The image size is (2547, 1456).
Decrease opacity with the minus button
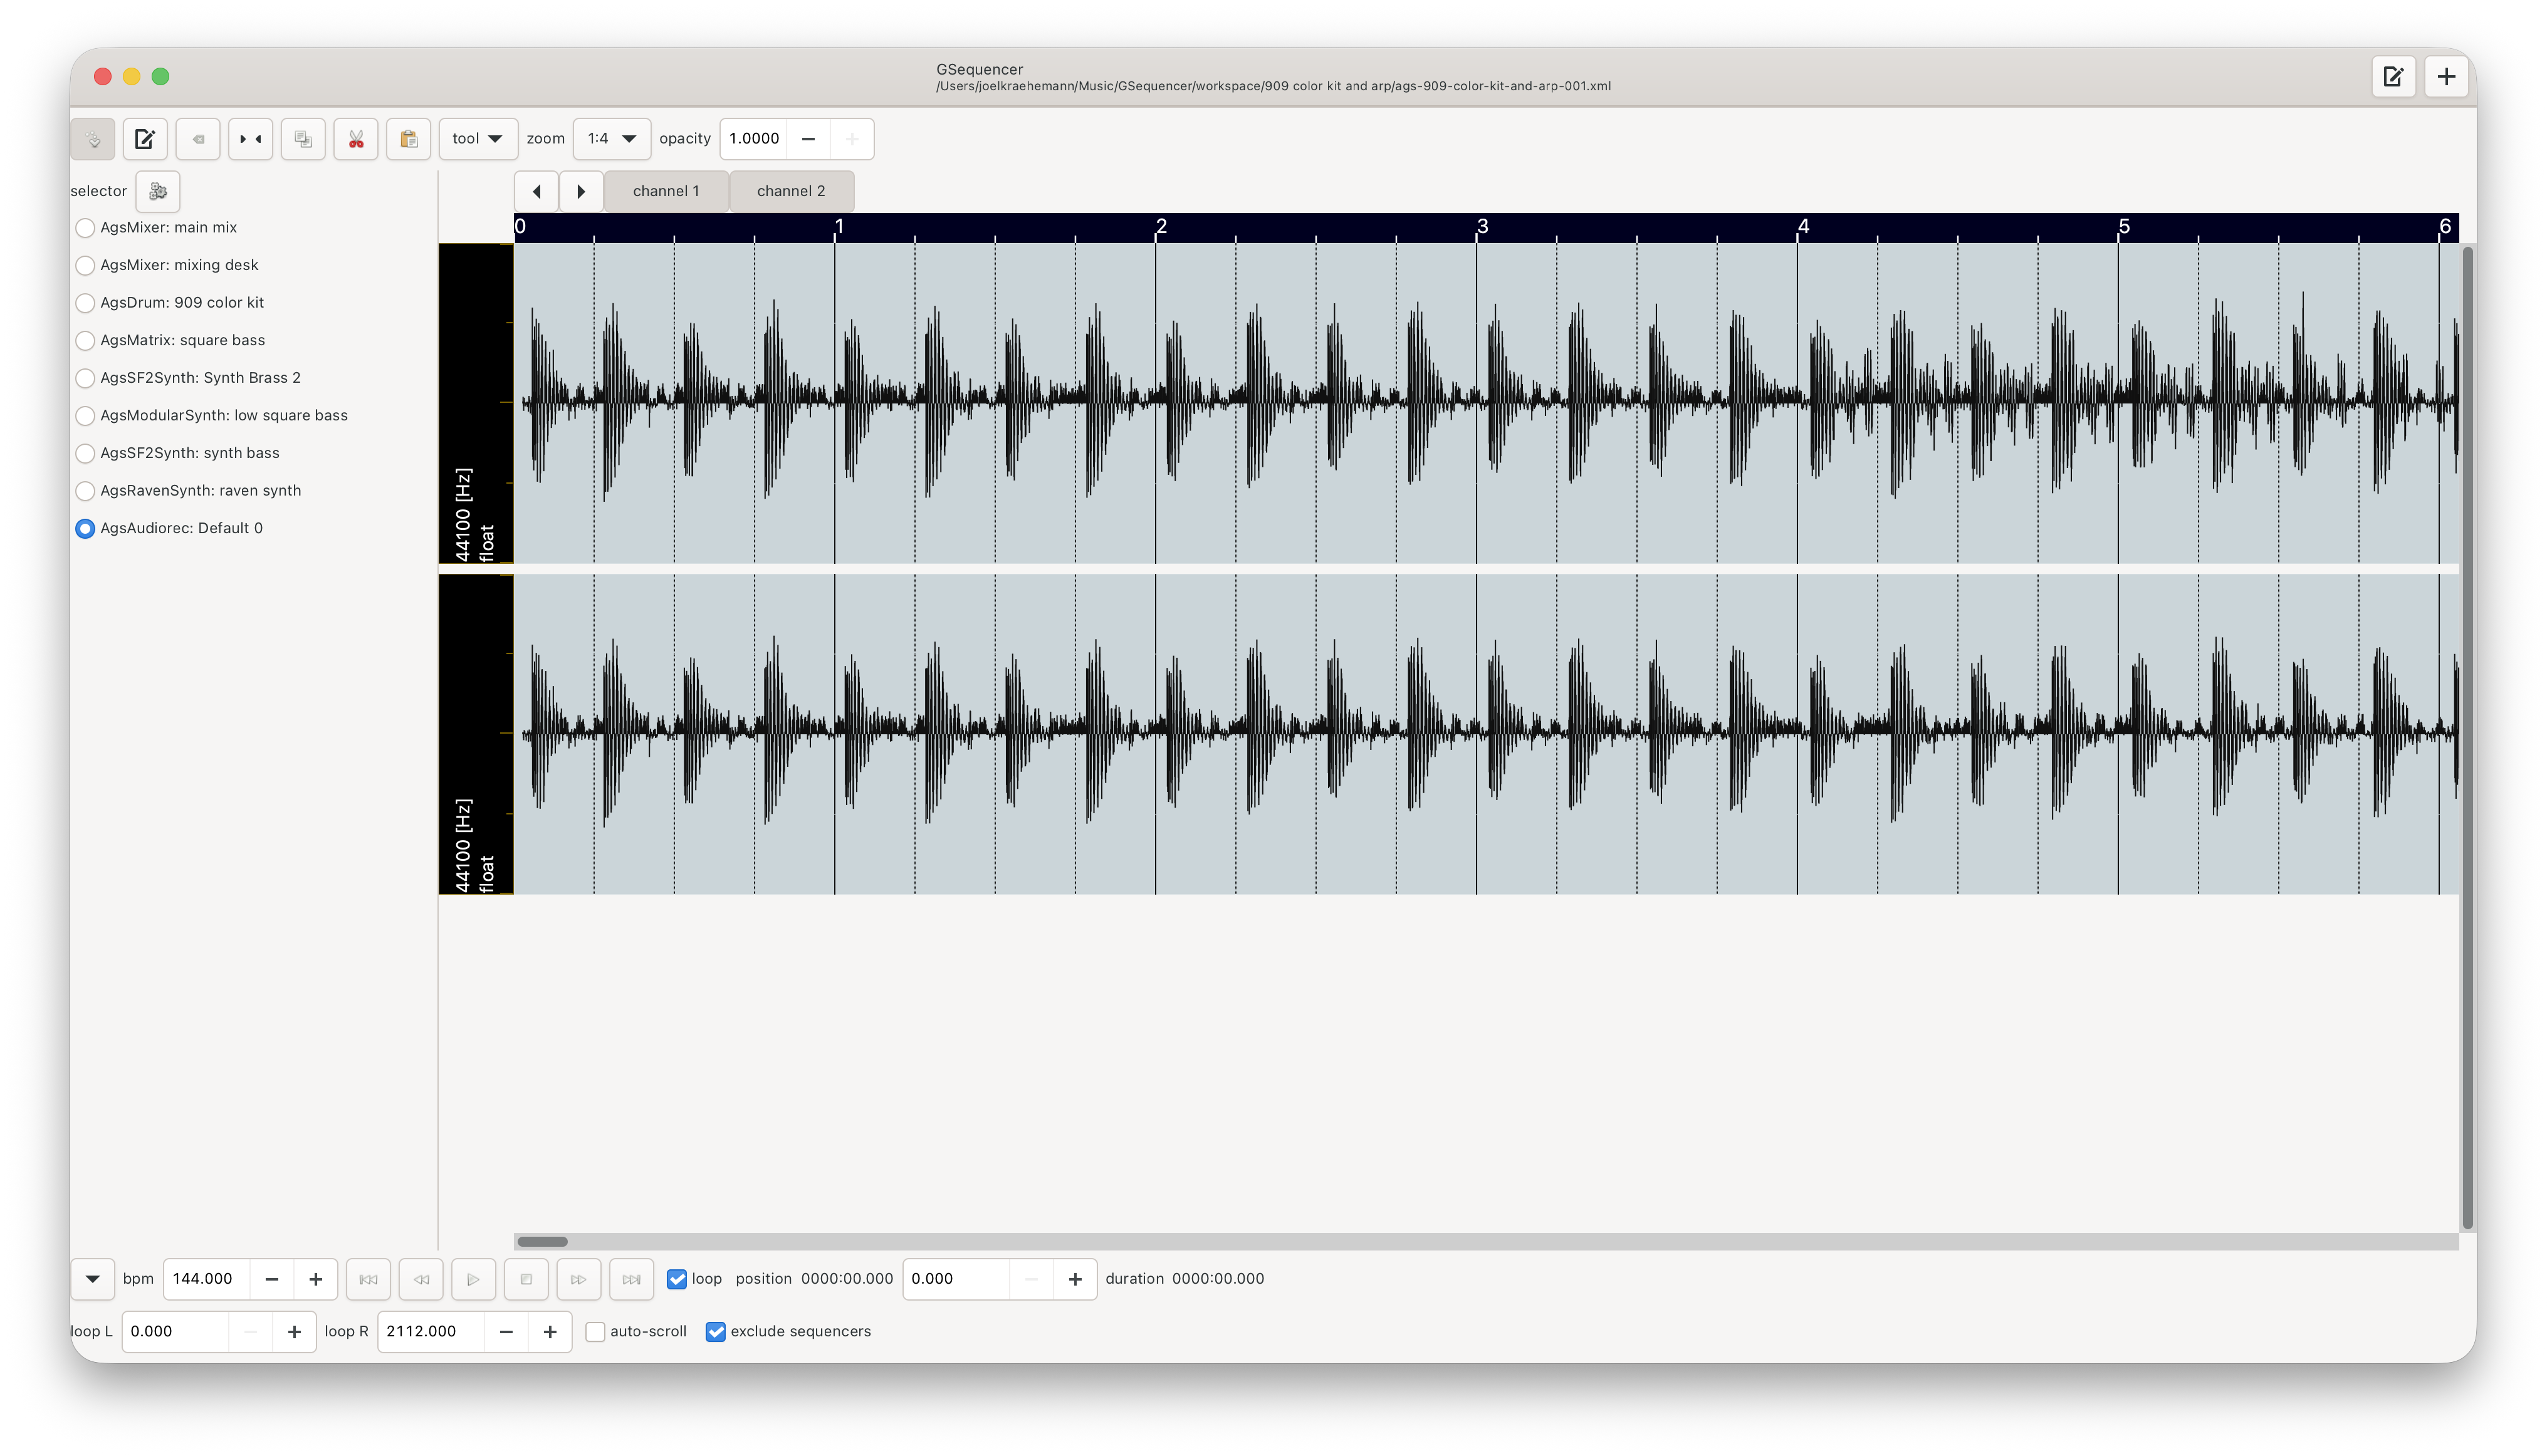point(808,139)
